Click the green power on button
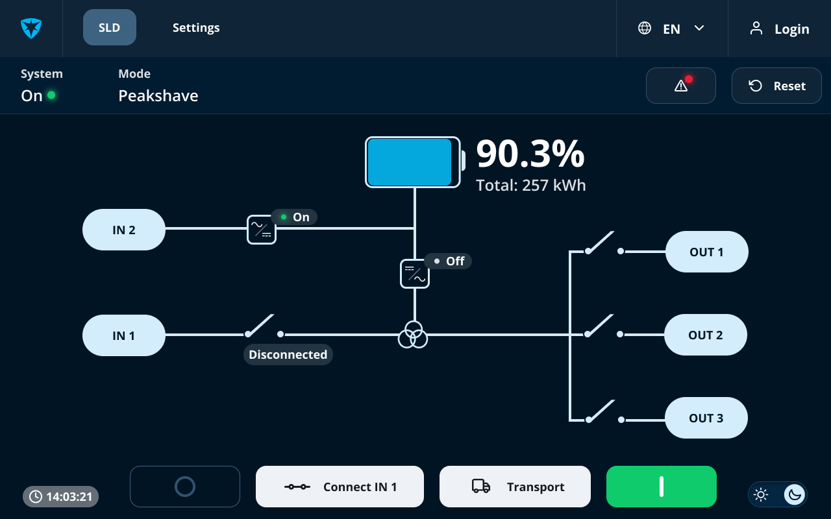The height and width of the screenshot is (519, 831). click(662, 487)
